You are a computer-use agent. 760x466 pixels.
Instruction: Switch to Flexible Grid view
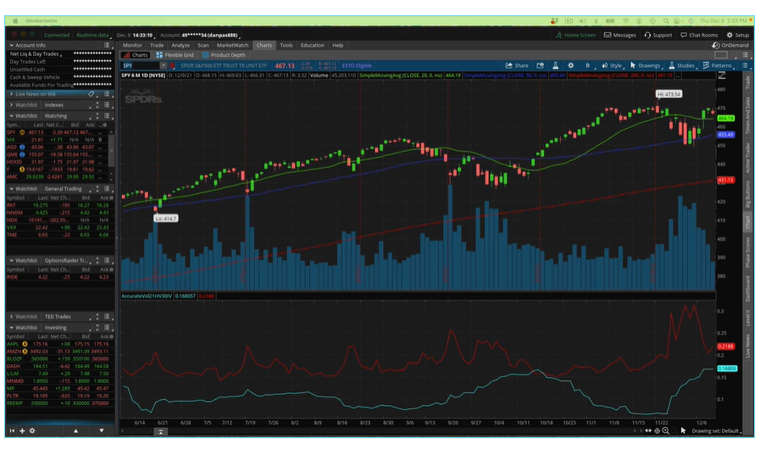175,55
